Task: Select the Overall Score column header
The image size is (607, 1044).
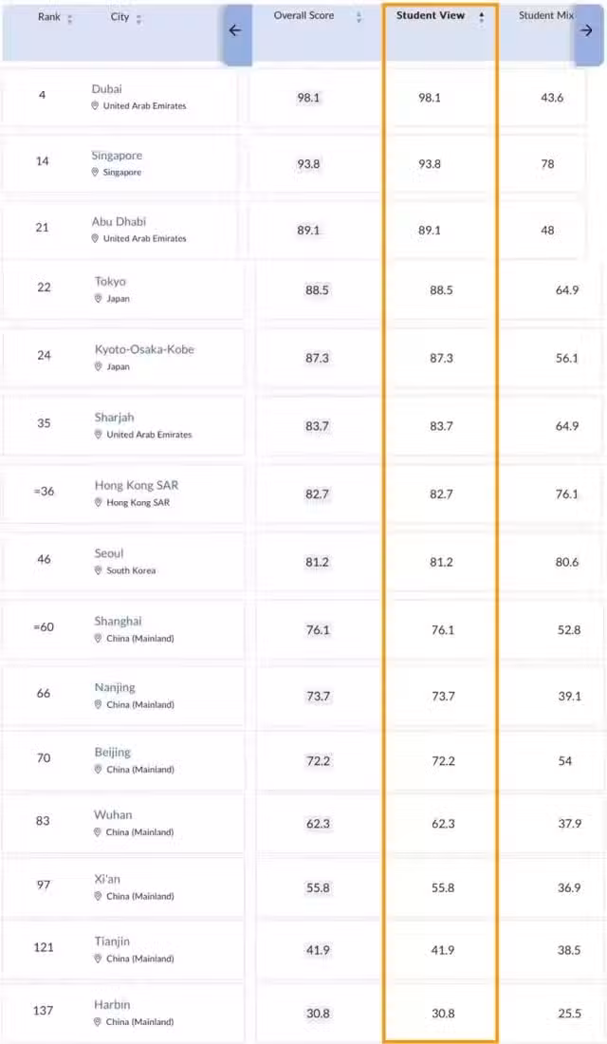Action: [x=303, y=15]
